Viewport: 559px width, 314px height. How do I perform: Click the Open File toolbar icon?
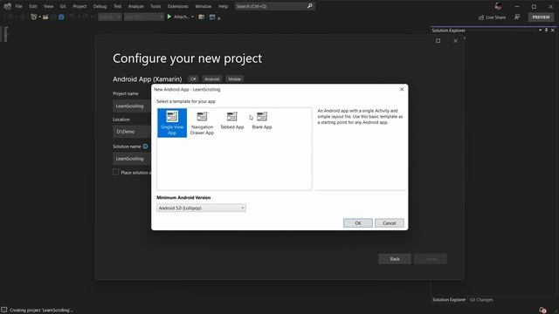point(45,17)
